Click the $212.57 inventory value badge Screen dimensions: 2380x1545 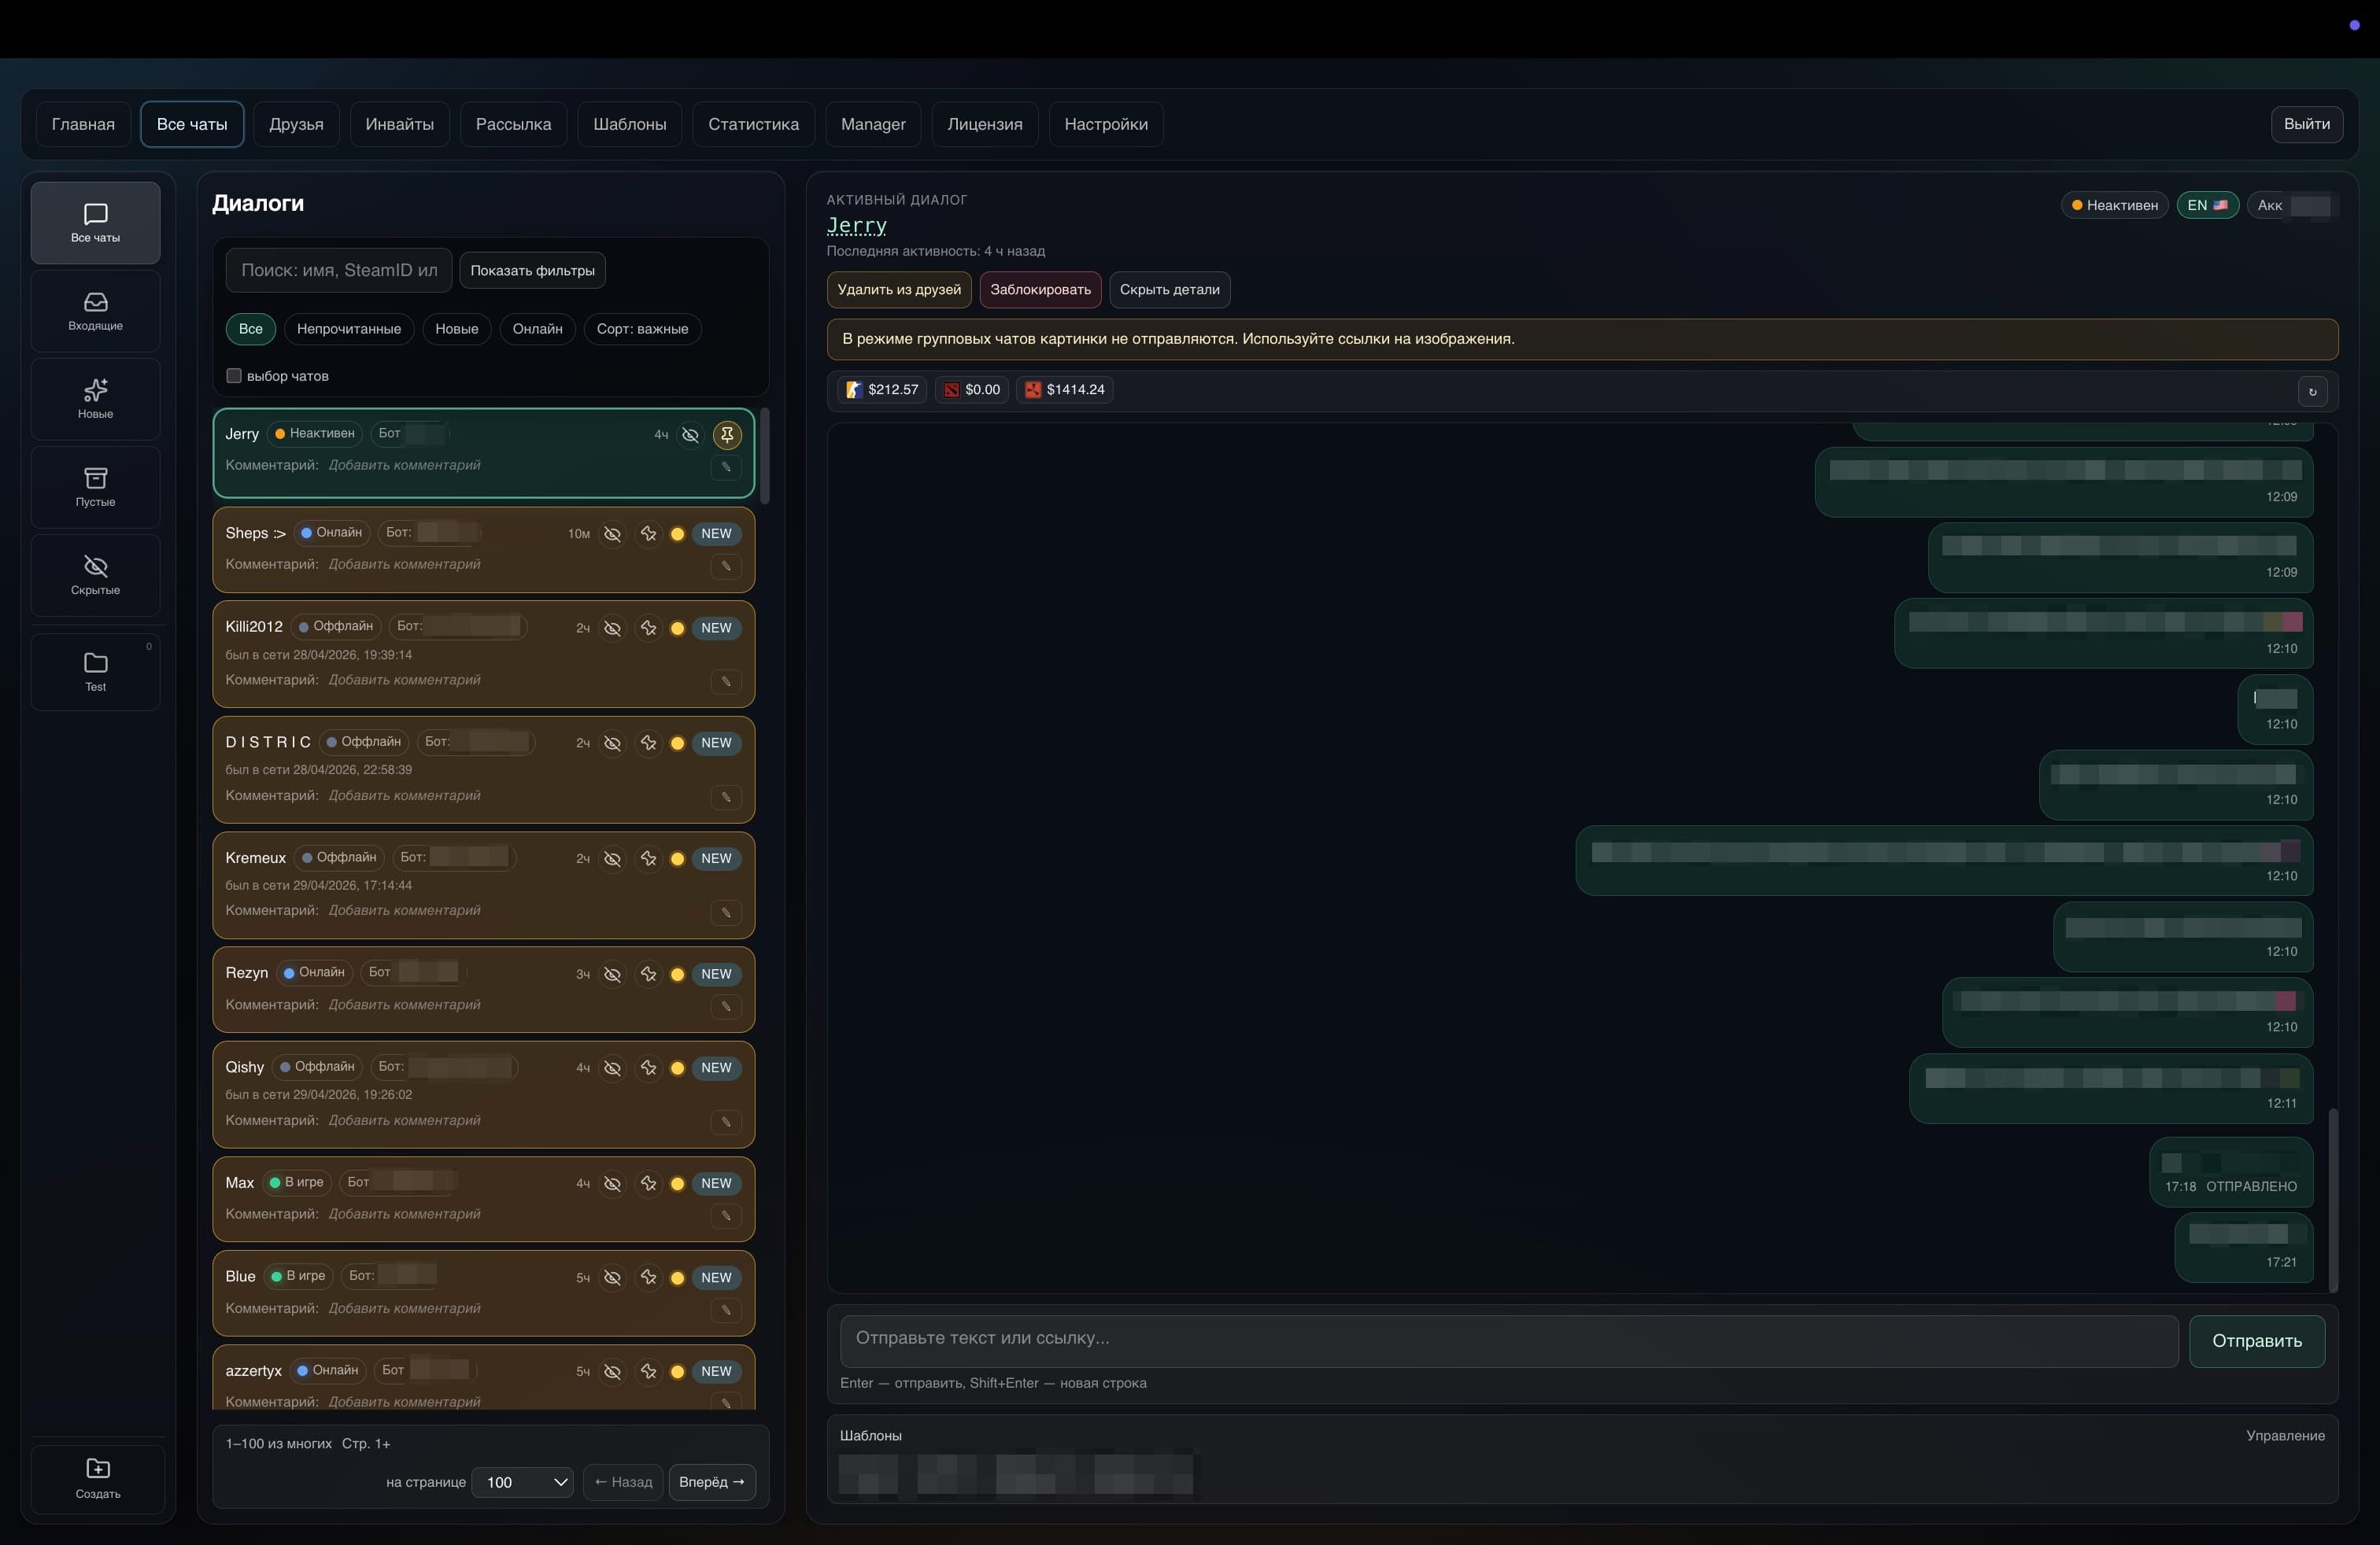click(x=882, y=389)
